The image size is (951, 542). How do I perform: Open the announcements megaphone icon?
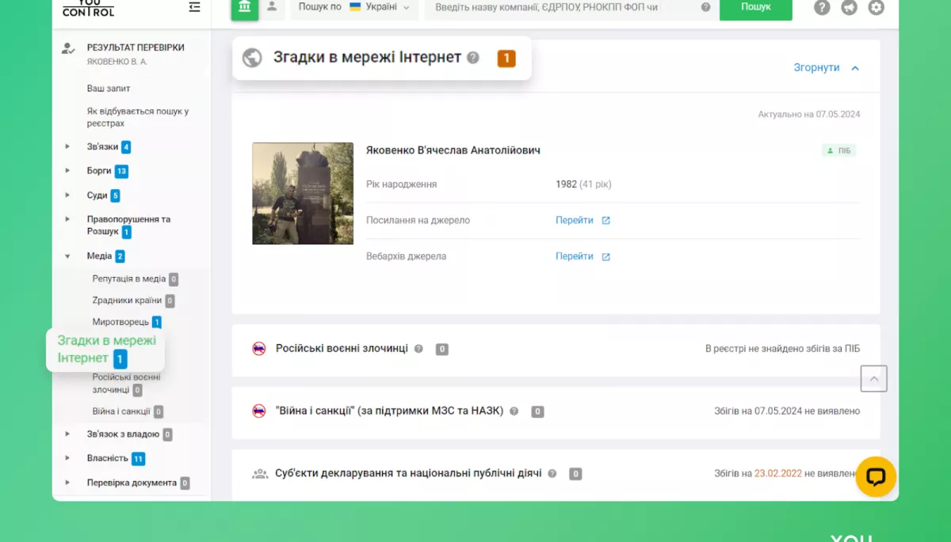849,8
